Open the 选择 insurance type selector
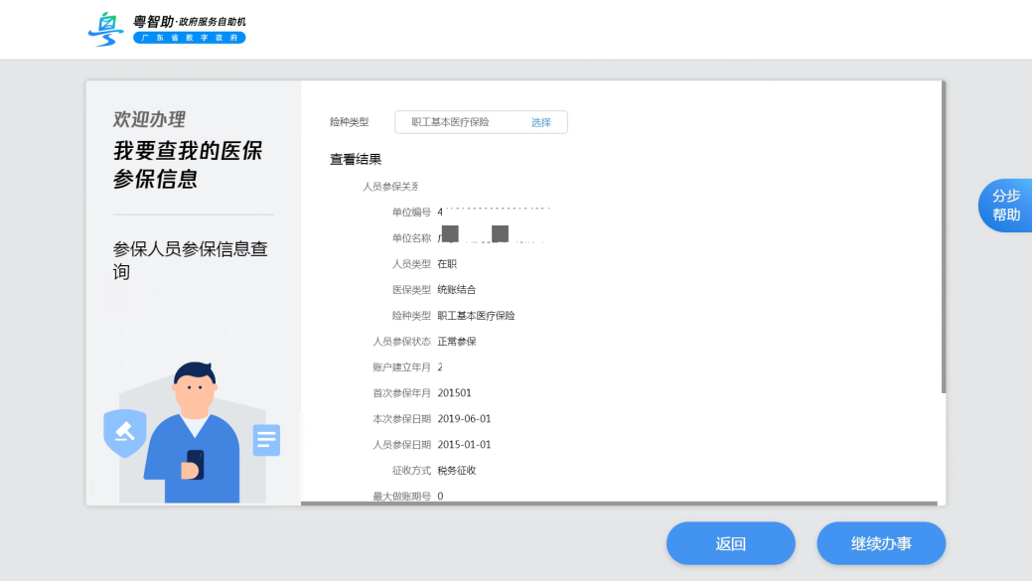The height and width of the screenshot is (581, 1032). click(x=542, y=121)
